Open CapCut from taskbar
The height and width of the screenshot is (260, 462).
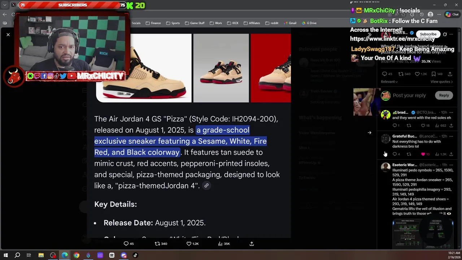pos(112,255)
